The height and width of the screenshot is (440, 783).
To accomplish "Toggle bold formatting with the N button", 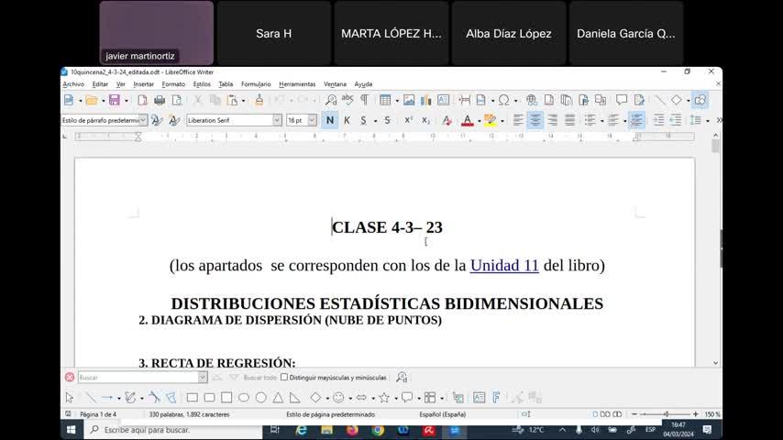I will click(x=330, y=120).
